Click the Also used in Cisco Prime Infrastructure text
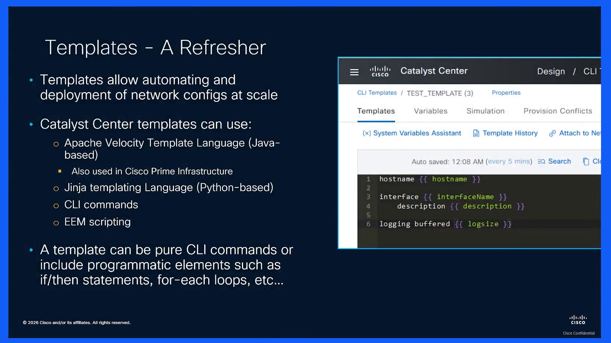This screenshot has height=343, width=611. point(152,171)
